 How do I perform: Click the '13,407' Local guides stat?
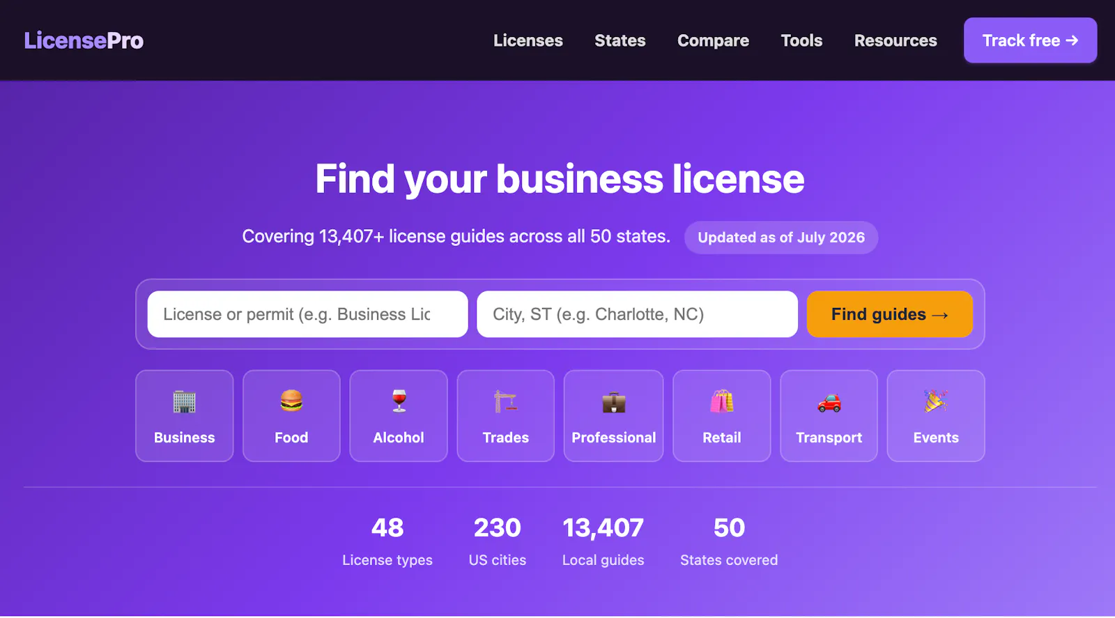pos(603,541)
